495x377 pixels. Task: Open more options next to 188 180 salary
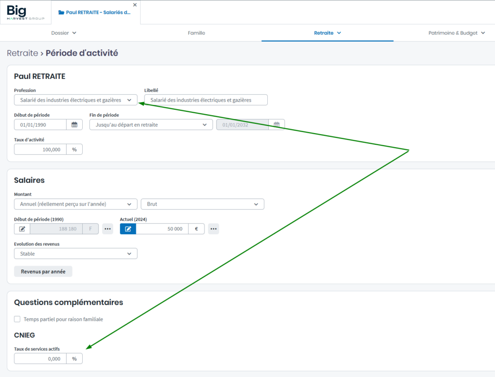[107, 229]
